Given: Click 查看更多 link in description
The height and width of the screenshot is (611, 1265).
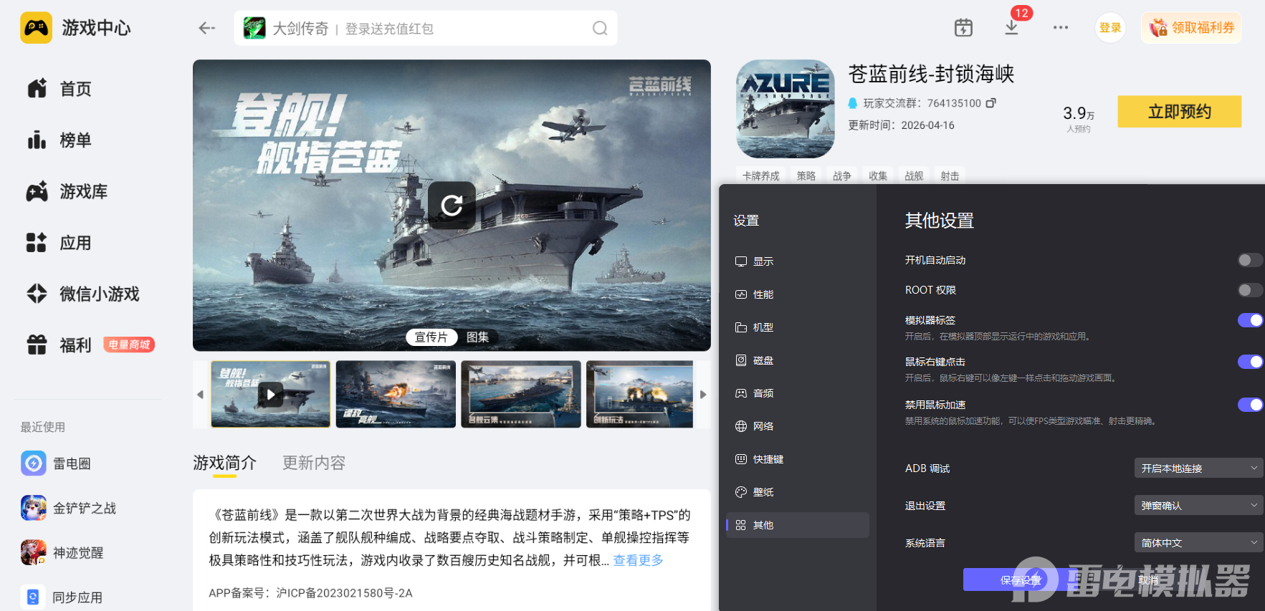Looking at the screenshot, I should (x=638, y=560).
